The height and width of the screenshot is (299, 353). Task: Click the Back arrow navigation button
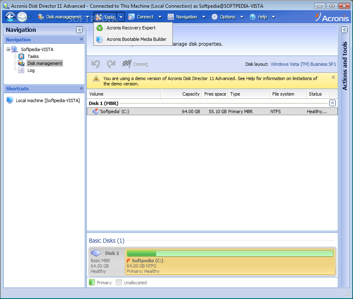pyautogui.click(x=10, y=17)
